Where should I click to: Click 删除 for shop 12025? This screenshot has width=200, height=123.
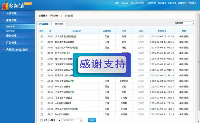(x=186, y=36)
